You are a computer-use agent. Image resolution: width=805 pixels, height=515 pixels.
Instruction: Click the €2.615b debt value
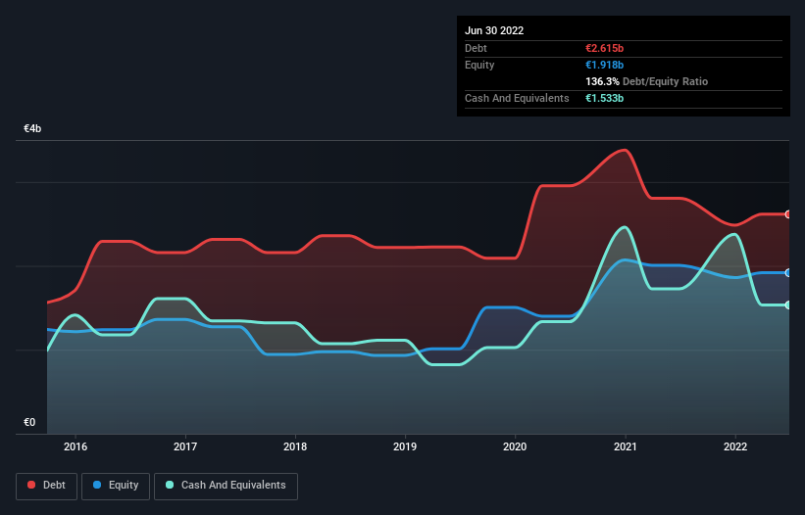pyautogui.click(x=604, y=48)
